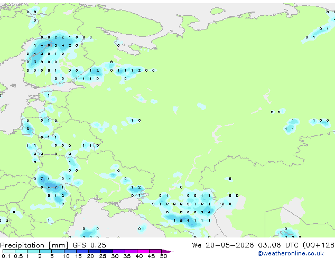Select the forecast date 'We 20-05-2026' text

(223, 245)
